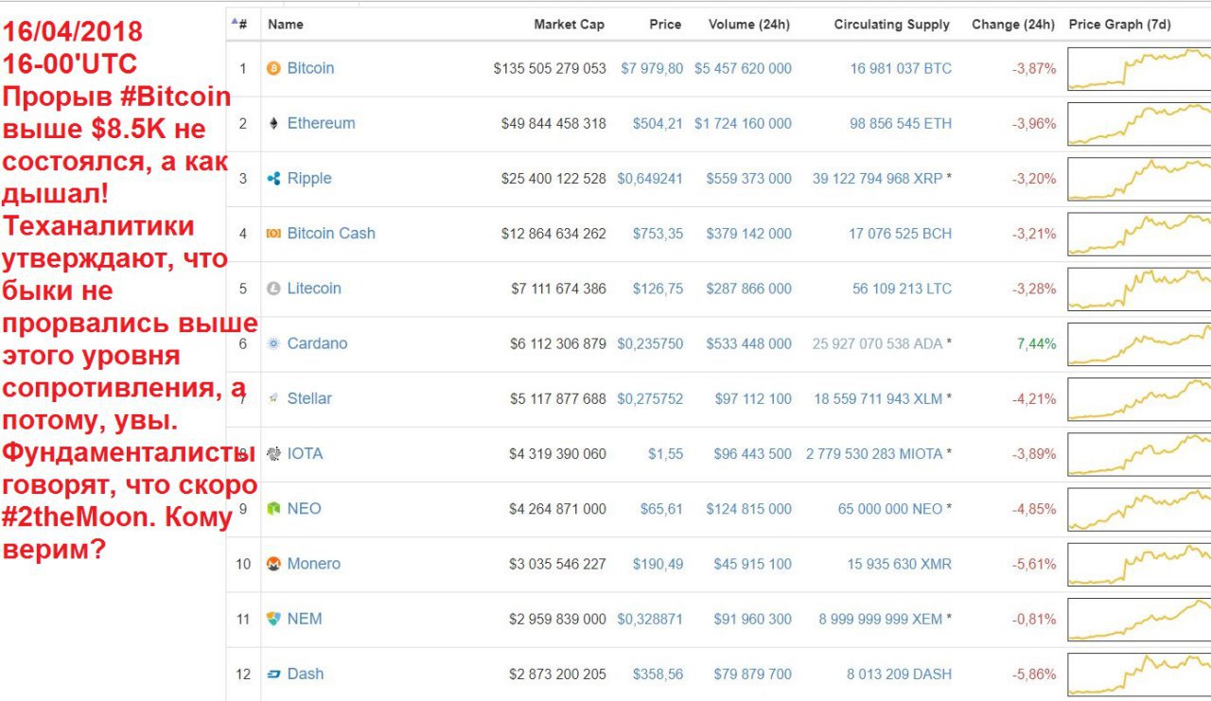Click the Ethereum diamond icon
1211x701 pixels.
[x=273, y=123]
